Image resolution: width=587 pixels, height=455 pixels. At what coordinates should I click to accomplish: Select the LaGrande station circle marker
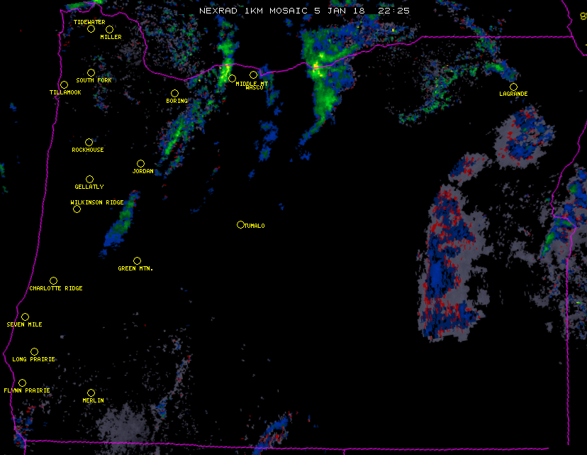click(513, 87)
